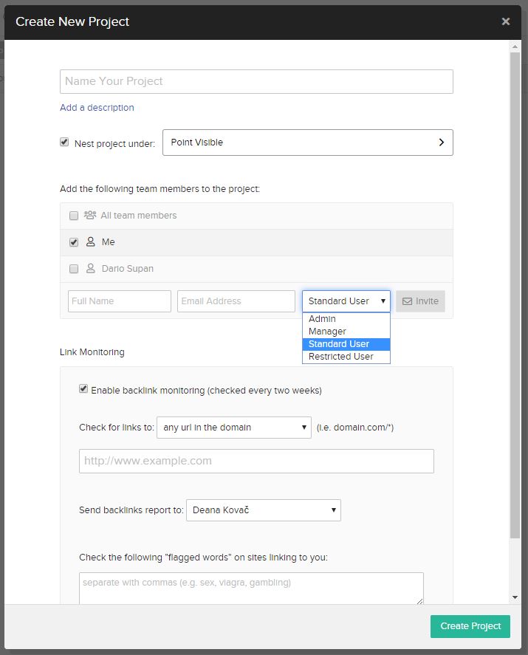Image resolution: width=528 pixels, height=655 pixels.
Task: Select Manager from the role list
Action: pyautogui.click(x=346, y=332)
